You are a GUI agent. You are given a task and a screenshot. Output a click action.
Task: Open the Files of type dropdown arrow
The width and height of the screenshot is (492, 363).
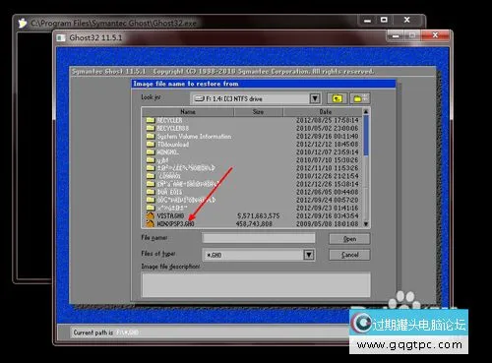coord(309,255)
